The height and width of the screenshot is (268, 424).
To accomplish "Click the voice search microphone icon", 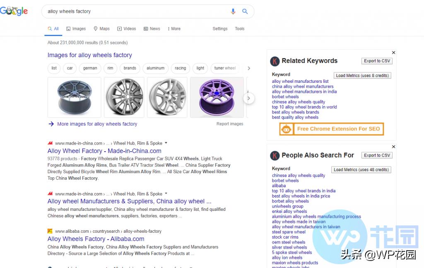I will (233, 12).
